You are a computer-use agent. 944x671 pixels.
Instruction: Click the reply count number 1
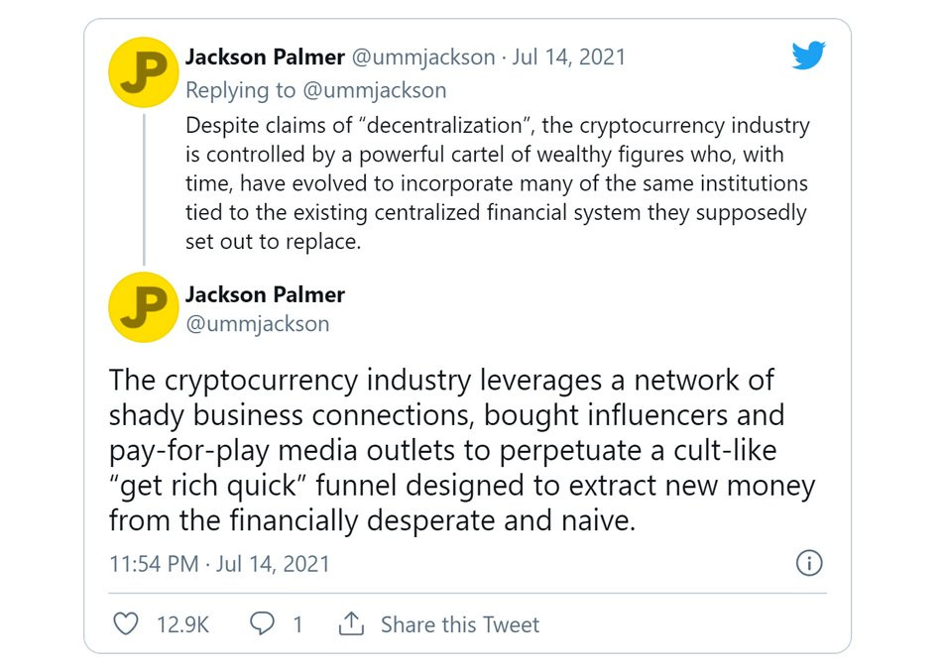tap(297, 624)
